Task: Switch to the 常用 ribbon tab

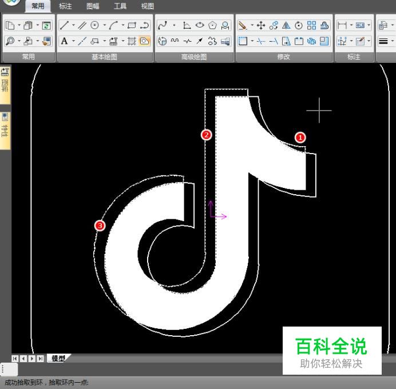Action: [x=38, y=6]
